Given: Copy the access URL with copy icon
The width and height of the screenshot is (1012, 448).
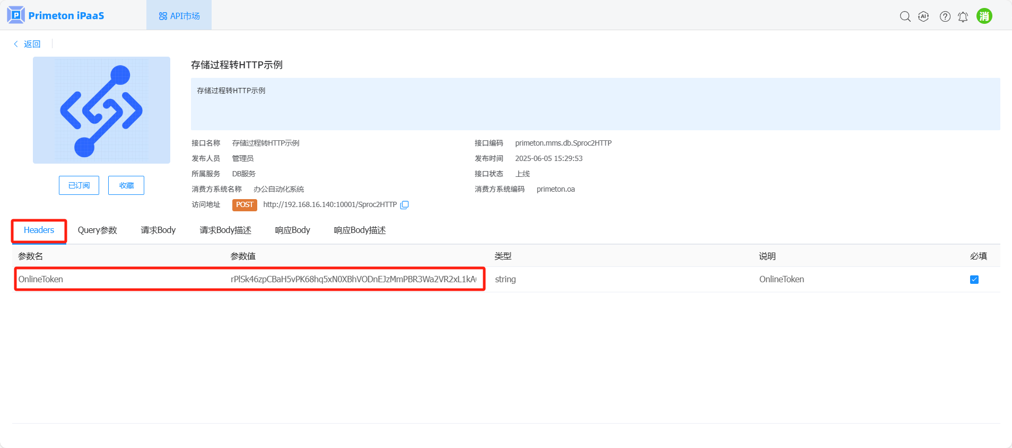Looking at the screenshot, I should [x=405, y=205].
